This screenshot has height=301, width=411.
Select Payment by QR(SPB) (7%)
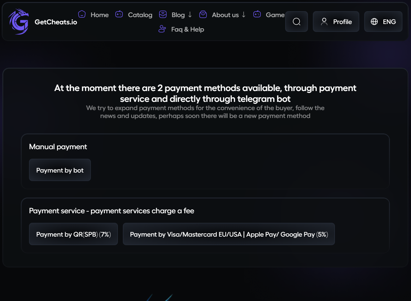pos(73,234)
